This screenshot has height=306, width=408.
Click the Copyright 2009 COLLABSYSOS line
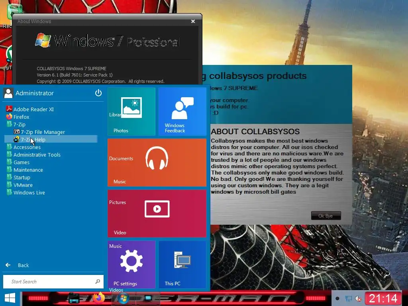point(100,81)
